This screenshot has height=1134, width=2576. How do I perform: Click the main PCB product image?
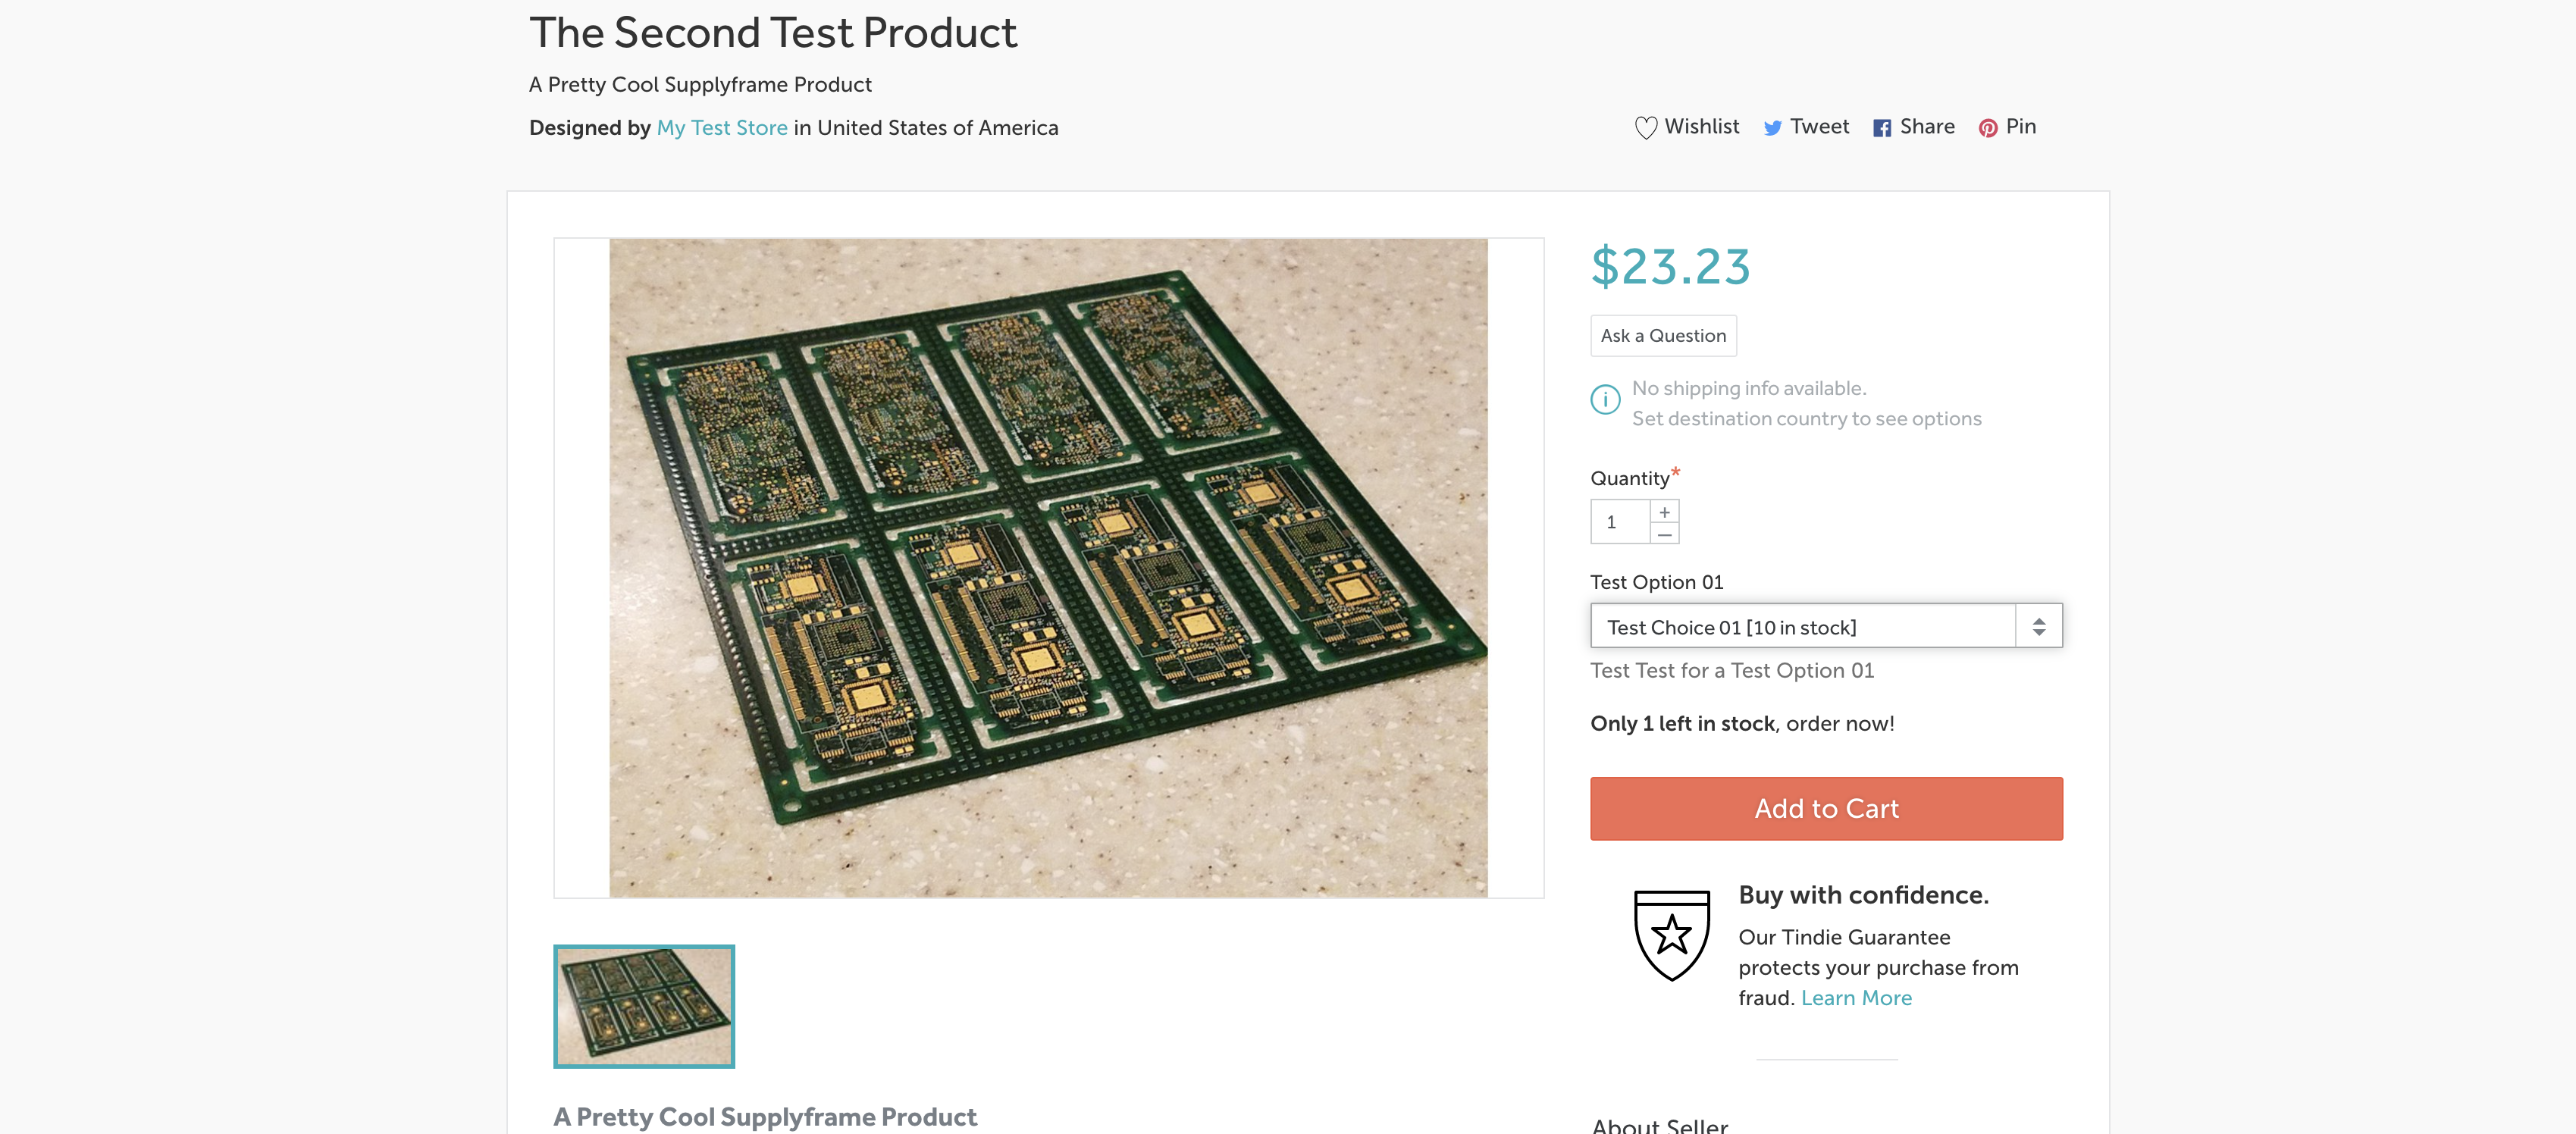(x=1048, y=568)
